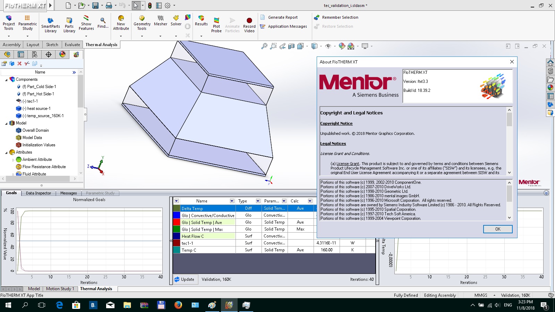Expand the Ambient Attribute node
555x312 pixels.
tap(13, 160)
